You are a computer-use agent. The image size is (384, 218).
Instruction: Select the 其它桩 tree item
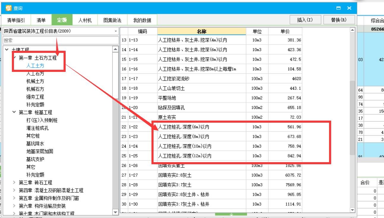pos(33,136)
